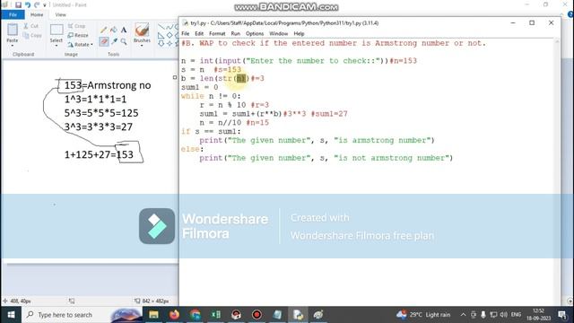
Task: Open the Windows Start menu
Action: click(x=11, y=315)
